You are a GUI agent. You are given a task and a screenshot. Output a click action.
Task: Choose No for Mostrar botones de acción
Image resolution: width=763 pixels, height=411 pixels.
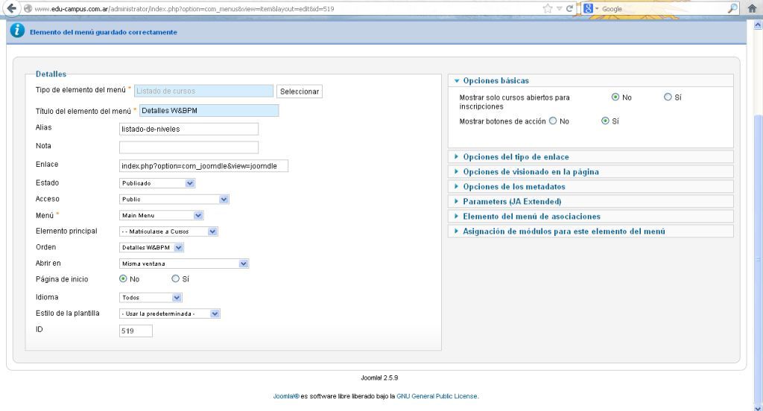tap(553, 121)
